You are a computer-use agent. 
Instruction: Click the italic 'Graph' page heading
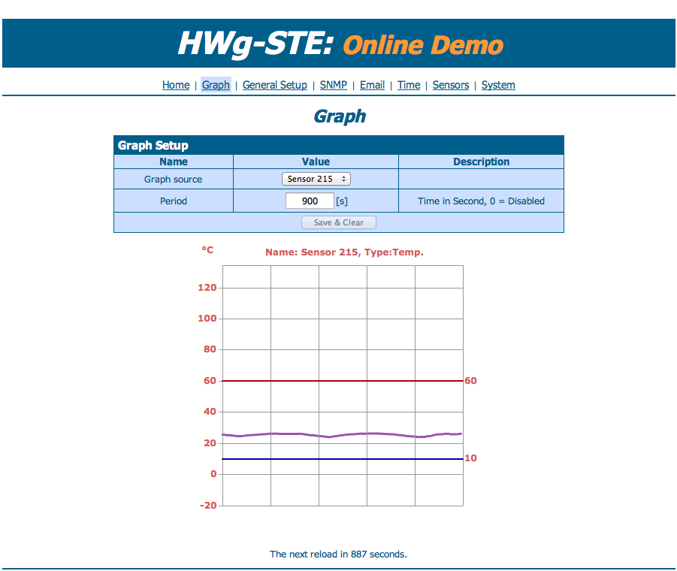(x=340, y=116)
